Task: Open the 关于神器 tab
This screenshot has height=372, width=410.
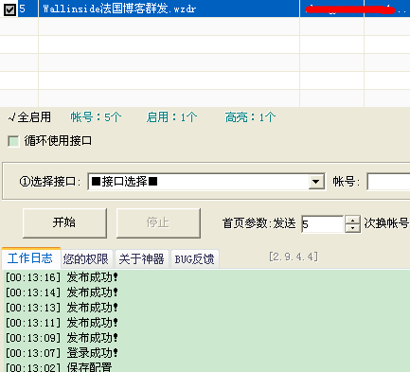Action: (141, 259)
